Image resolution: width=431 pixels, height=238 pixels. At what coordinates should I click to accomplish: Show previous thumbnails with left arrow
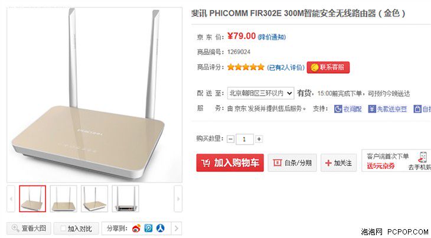(x=11, y=198)
